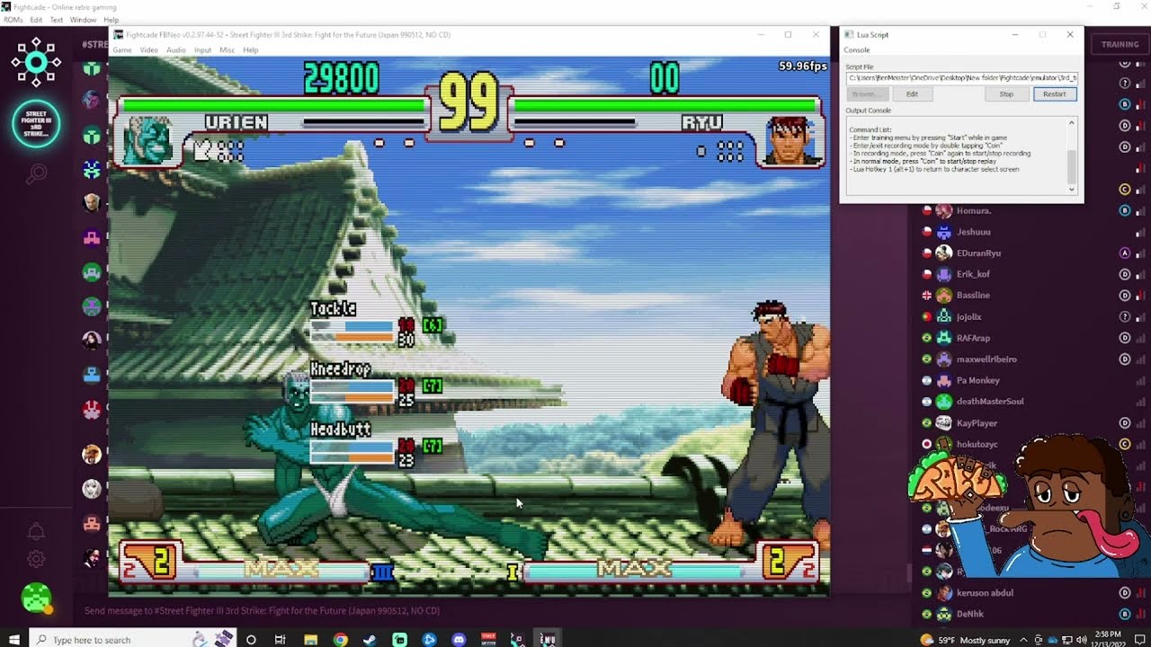
Task: Open the ROMs menu in Fightcade
Action: click(x=13, y=20)
